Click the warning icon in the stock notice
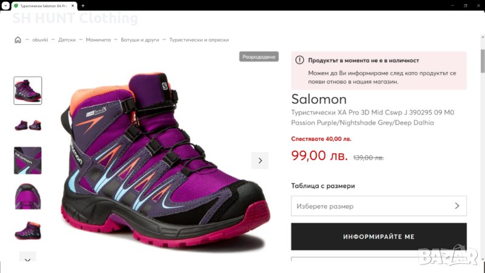 coord(299,61)
